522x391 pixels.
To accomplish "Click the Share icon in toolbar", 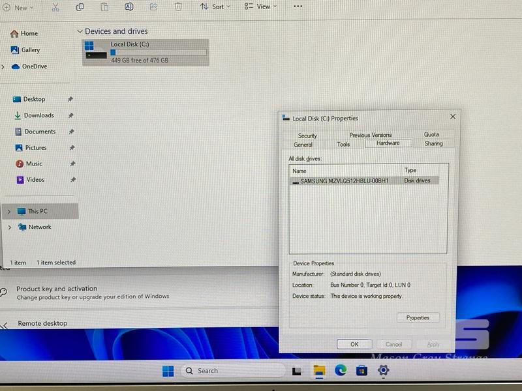I will (x=153, y=7).
